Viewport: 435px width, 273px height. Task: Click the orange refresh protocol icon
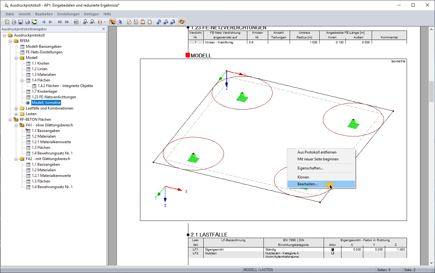[x=181, y=22]
